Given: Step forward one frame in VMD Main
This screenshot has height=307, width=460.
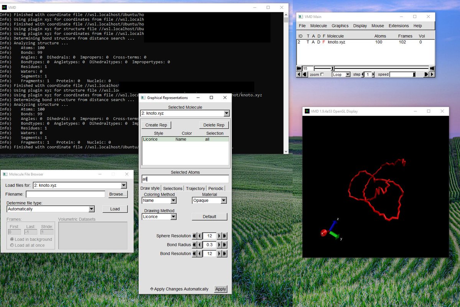Looking at the screenshot, I should pos(426,74).
